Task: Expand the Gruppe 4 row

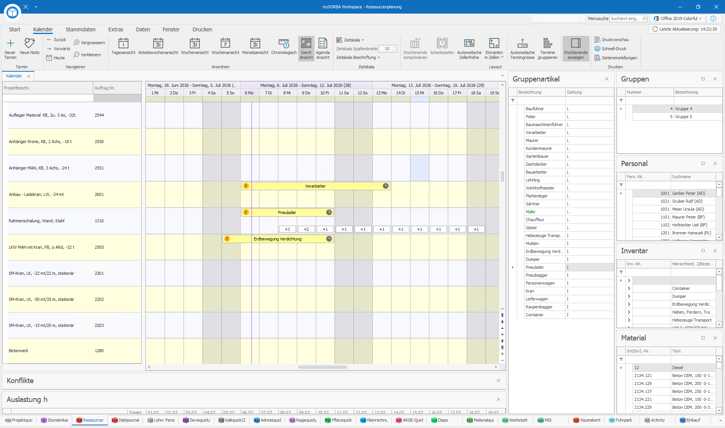Action: coord(621,109)
